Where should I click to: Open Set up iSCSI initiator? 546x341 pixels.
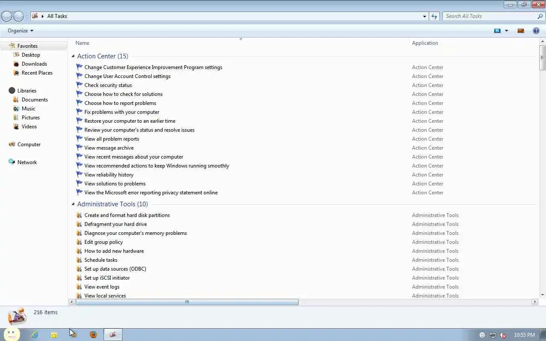(x=107, y=277)
